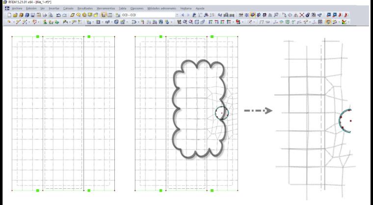Click the load case list dropdown arrow

(x=177, y=15)
